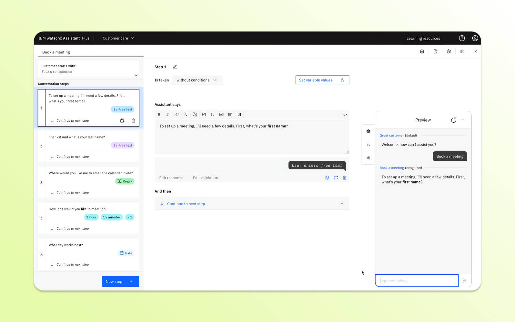The image size is (515, 322).
Task: Save the action with the disk icon
Action: 462,51
